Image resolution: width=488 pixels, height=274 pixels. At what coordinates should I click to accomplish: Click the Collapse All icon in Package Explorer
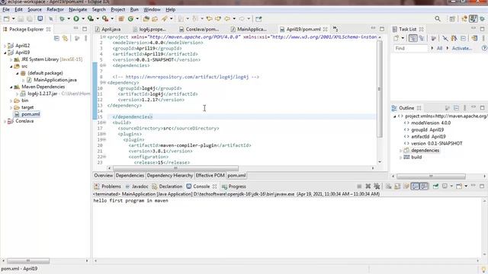tap(56, 38)
